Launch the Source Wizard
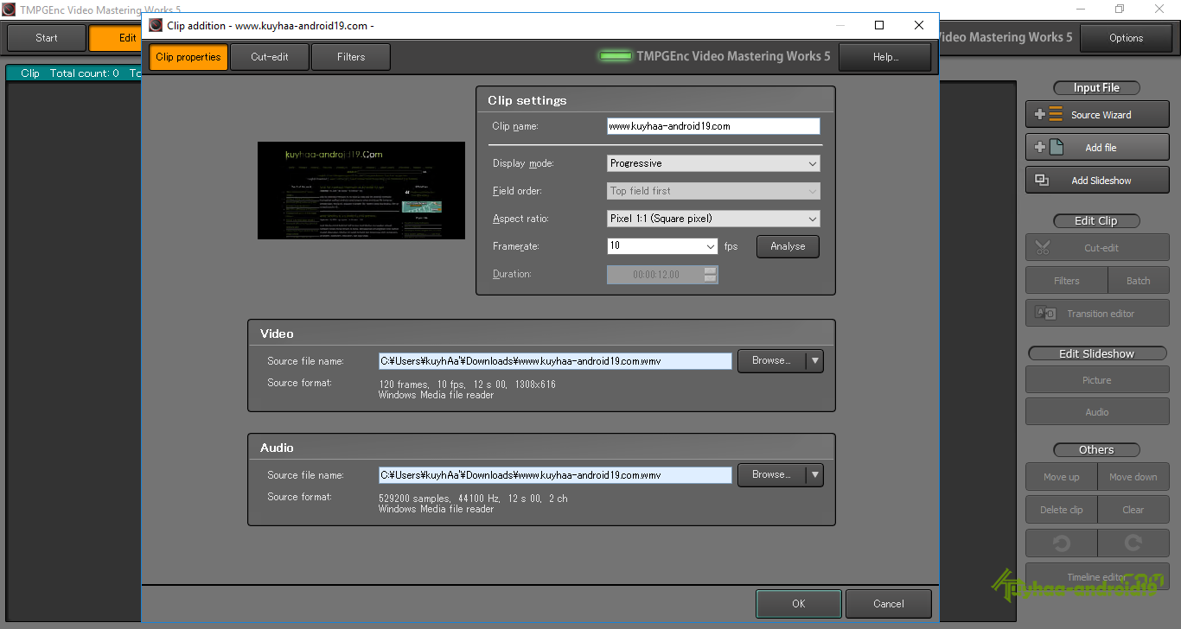Screen dimensions: 1181x629 [1097, 115]
